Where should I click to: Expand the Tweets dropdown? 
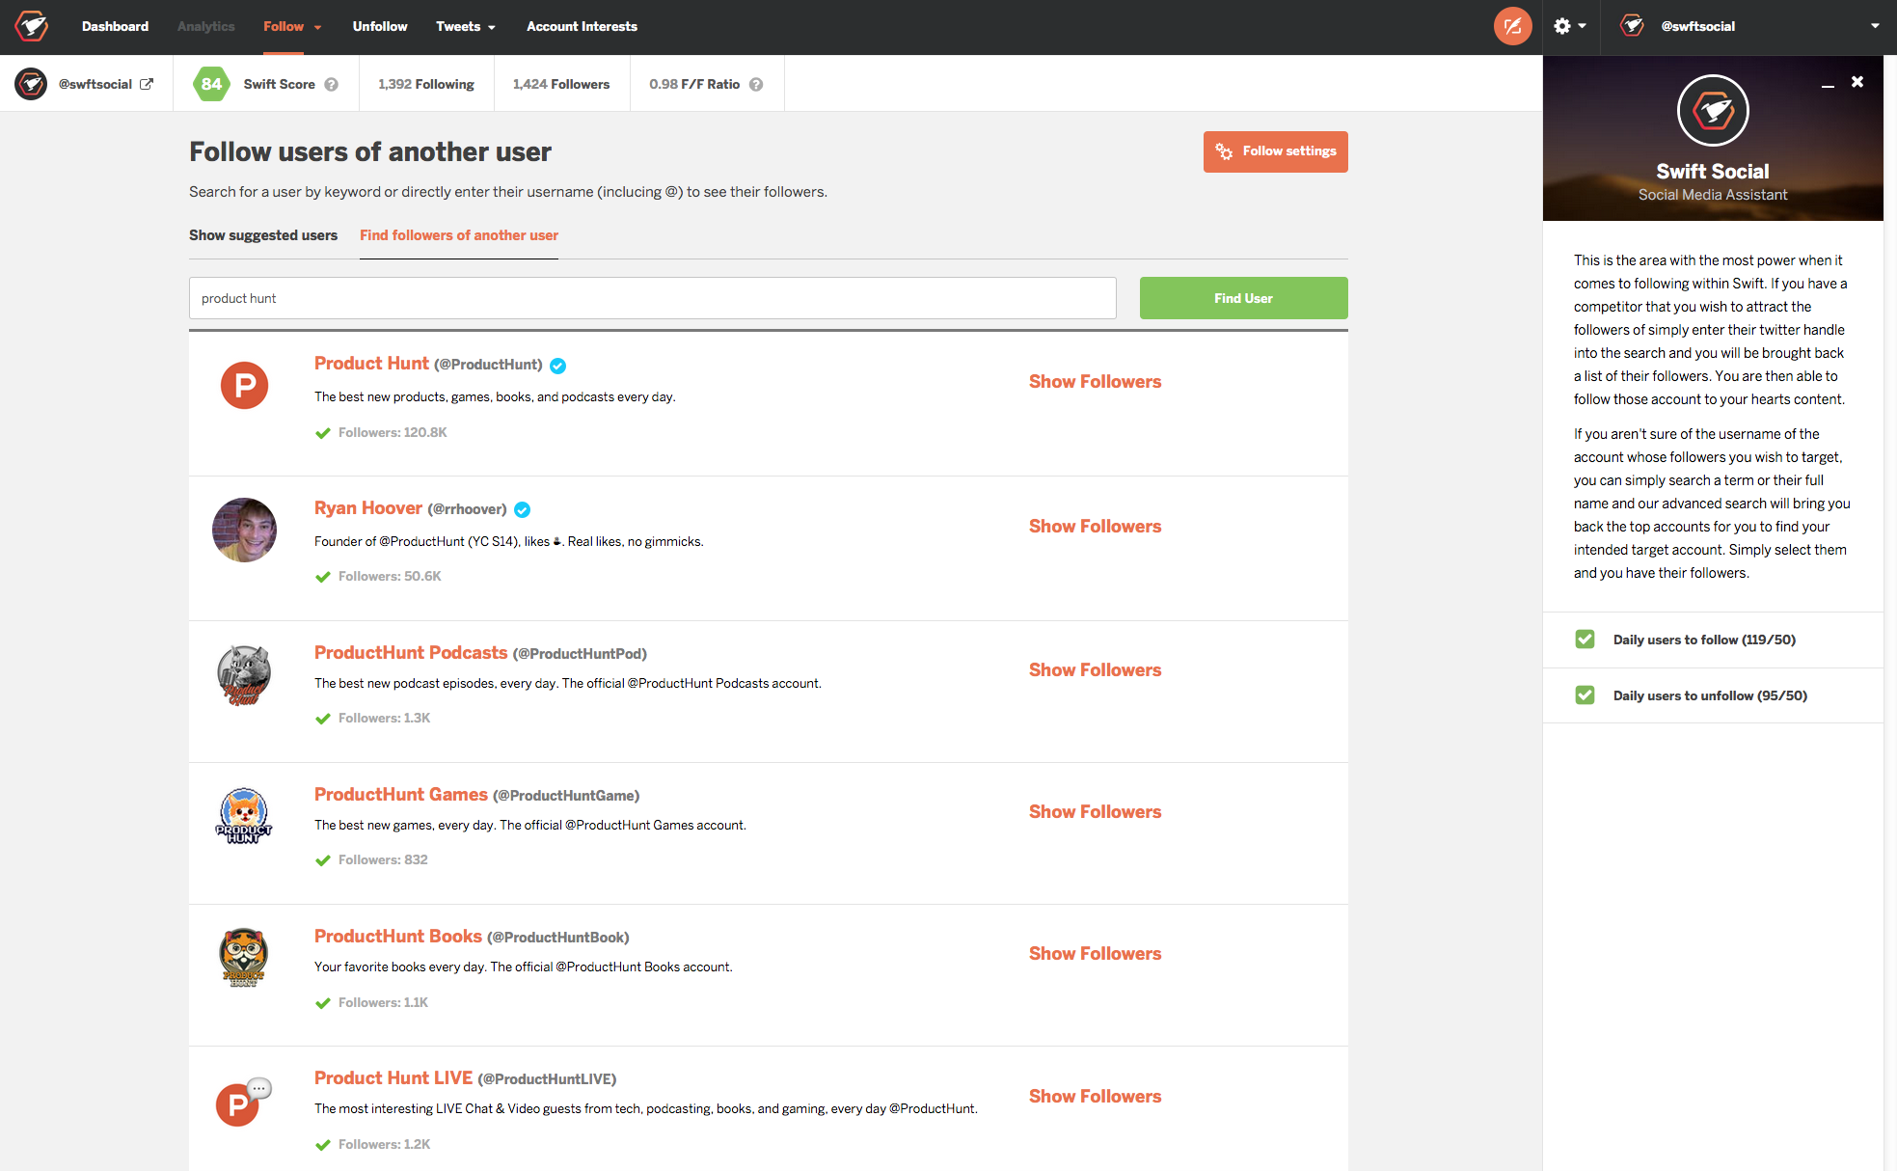466,26
